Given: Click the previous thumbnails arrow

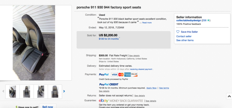Looking at the screenshot, I should coord(3,91).
